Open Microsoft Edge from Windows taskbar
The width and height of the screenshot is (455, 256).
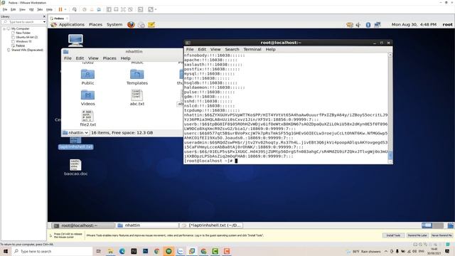point(122,251)
